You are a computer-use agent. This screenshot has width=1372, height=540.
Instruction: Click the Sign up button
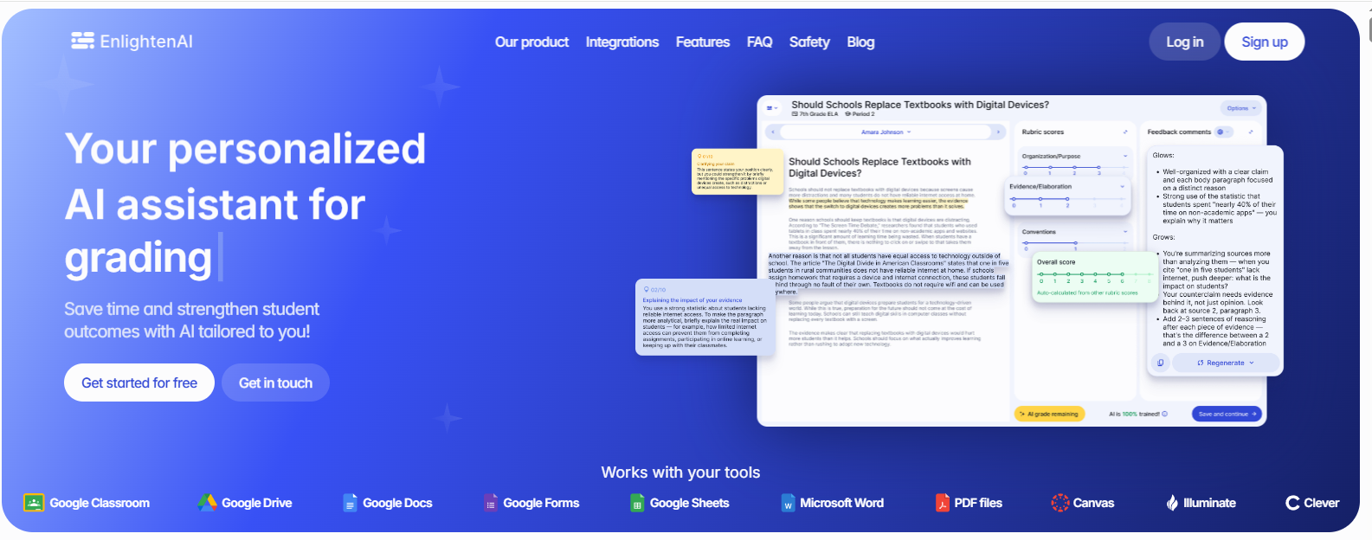click(x=1265, y=42)
